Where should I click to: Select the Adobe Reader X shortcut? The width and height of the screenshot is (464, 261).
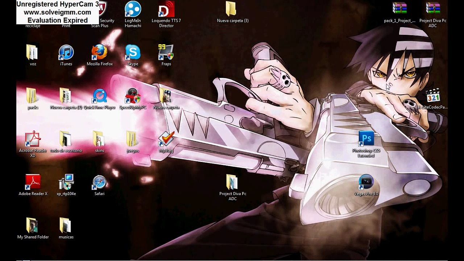pyautogui.click(x=33, y=182)
